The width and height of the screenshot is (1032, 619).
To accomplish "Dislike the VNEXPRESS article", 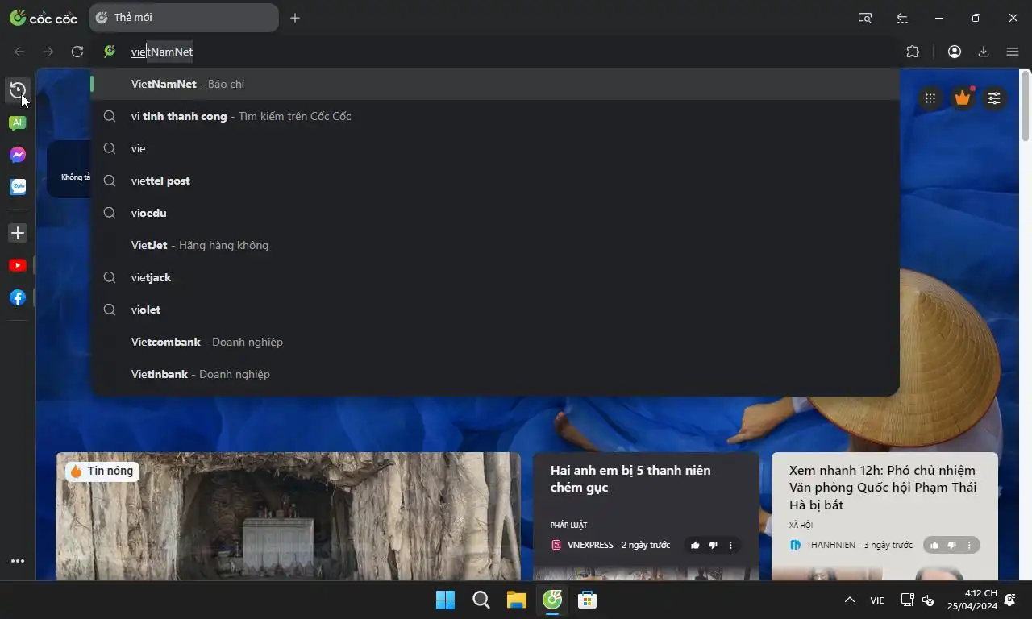I will [713, 546].
